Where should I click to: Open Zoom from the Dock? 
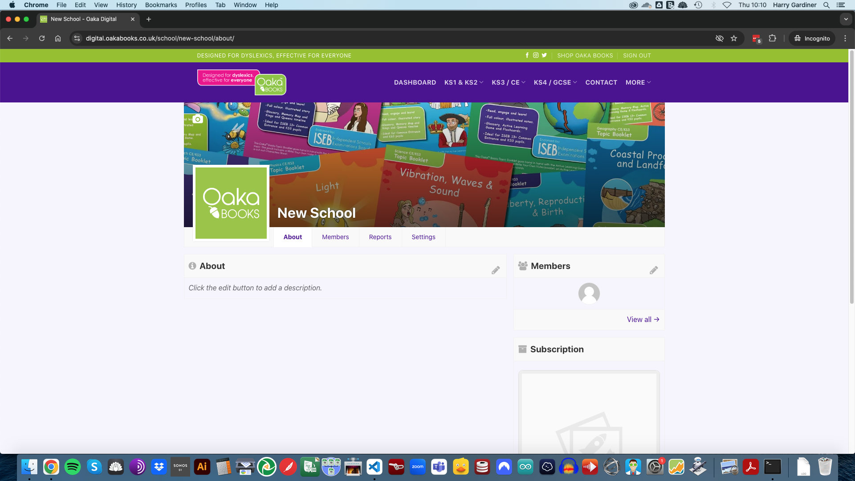[x=418, y=467]
